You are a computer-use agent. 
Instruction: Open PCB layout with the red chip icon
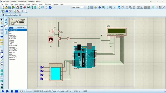(x=25, y=7)
